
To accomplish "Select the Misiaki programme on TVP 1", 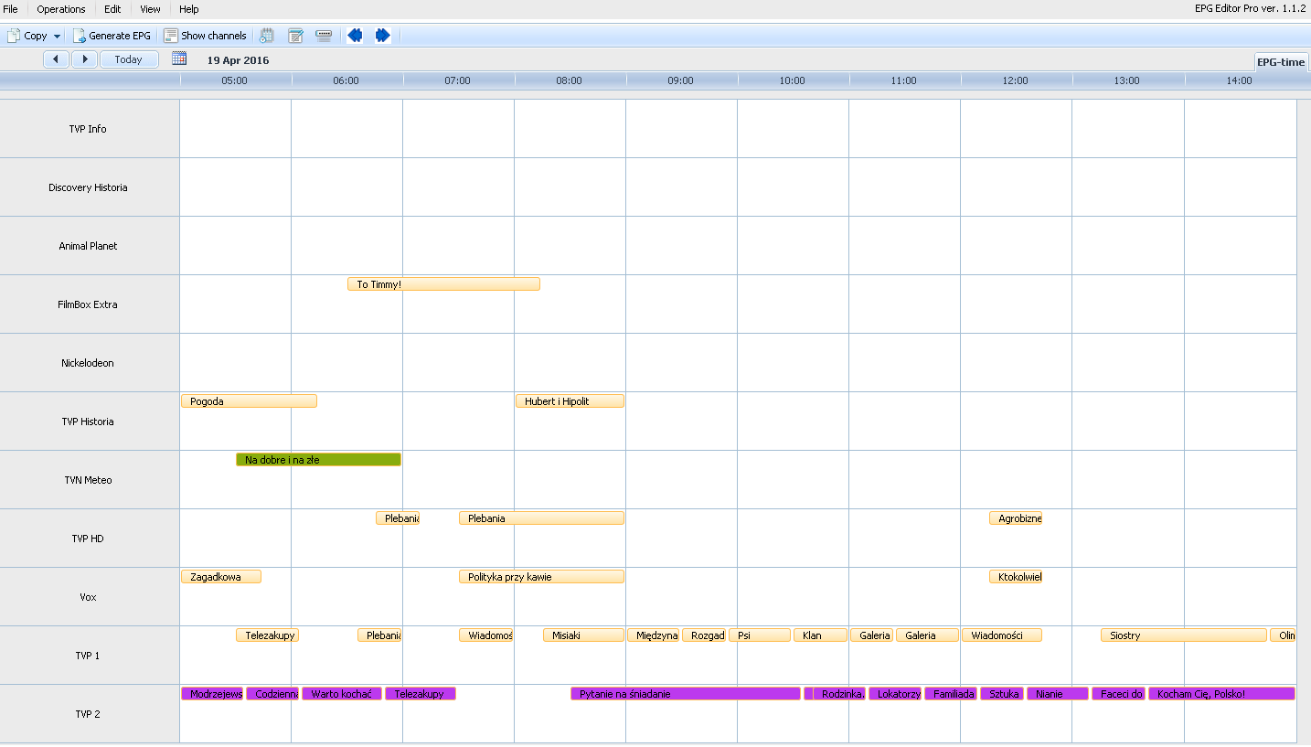I will (583, 635).
